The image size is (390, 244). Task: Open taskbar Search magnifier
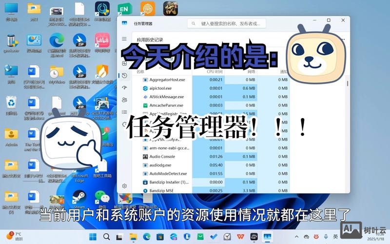tap(106, 237)
